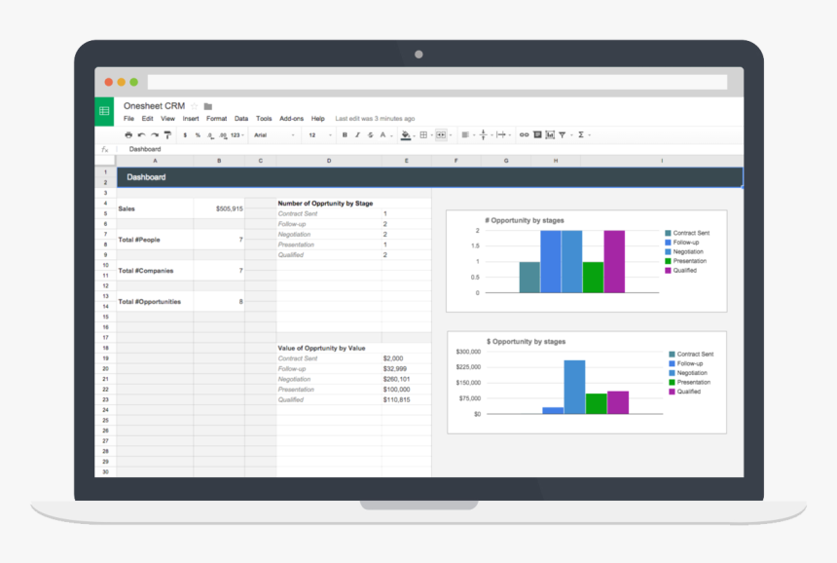This screenshot has height=563, width=837.
Task: Click the Print icon
Action: [128, 135]
